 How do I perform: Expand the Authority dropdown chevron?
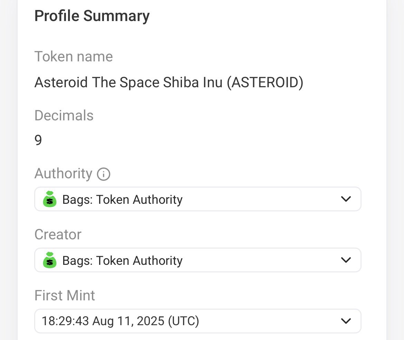346,199
